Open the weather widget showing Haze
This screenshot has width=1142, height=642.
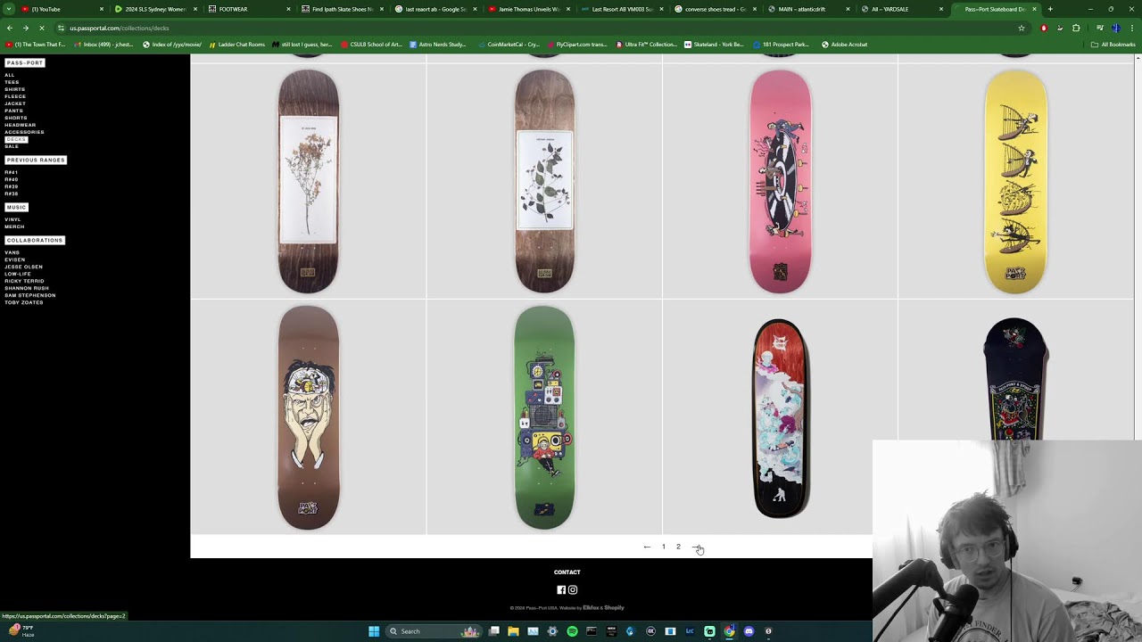point(21,630)
